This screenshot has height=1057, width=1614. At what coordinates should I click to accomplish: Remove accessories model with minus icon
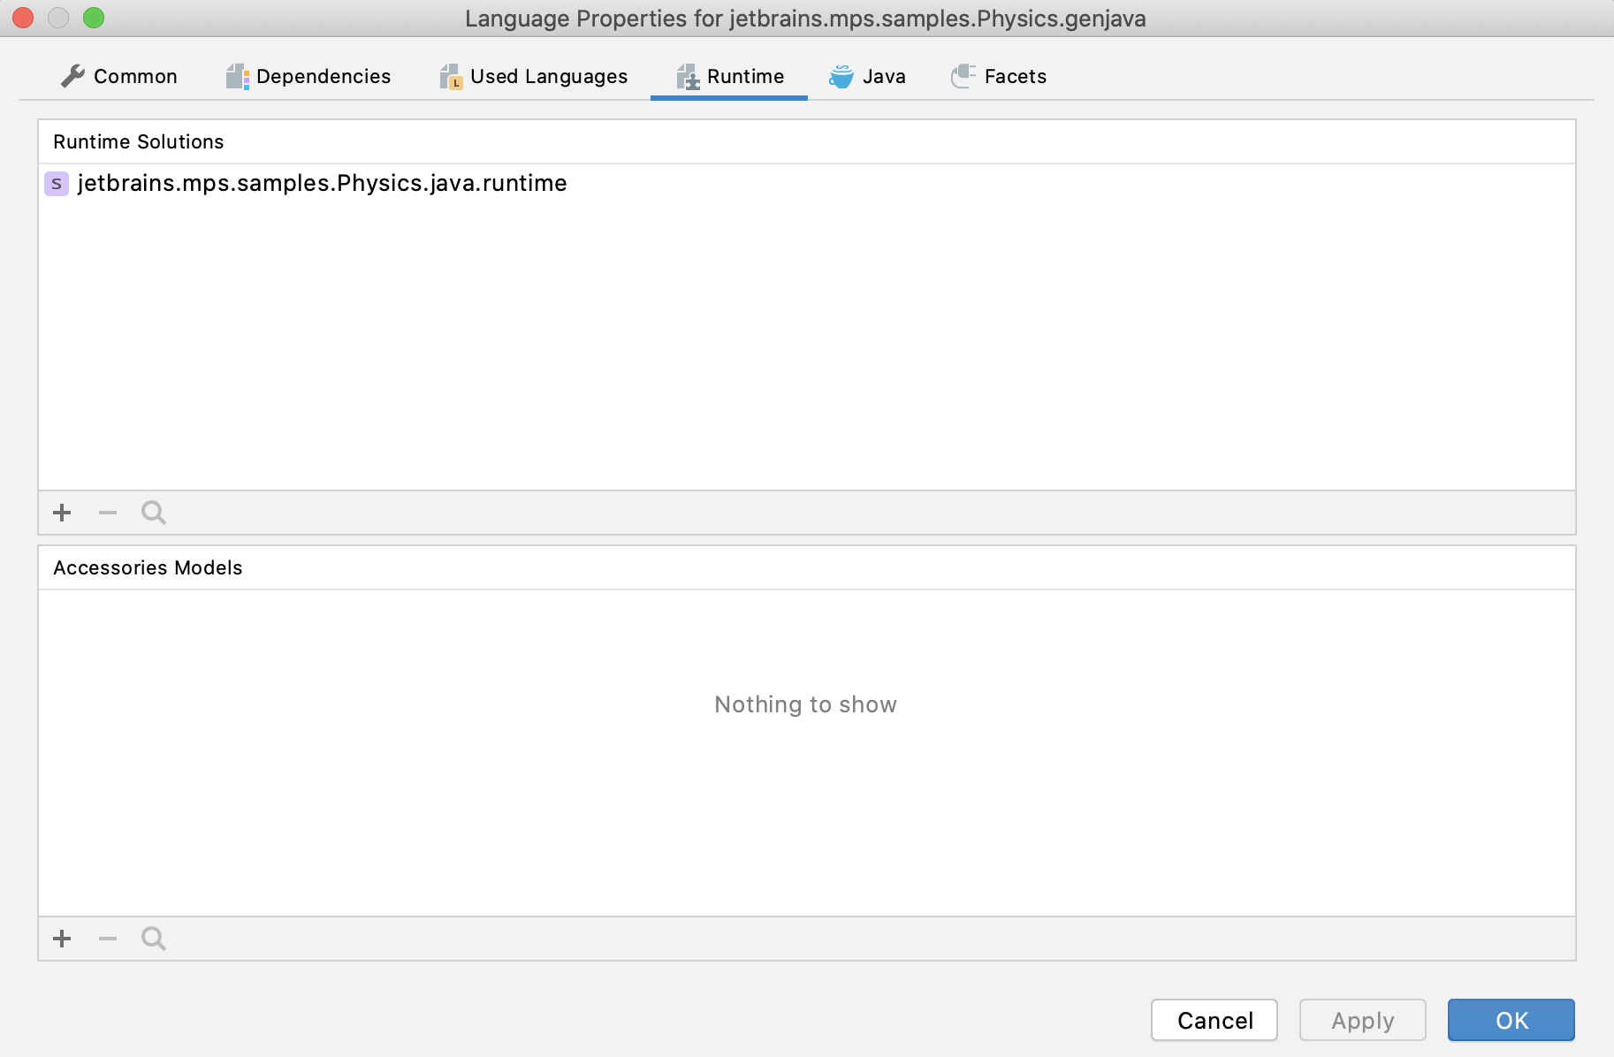108,939
